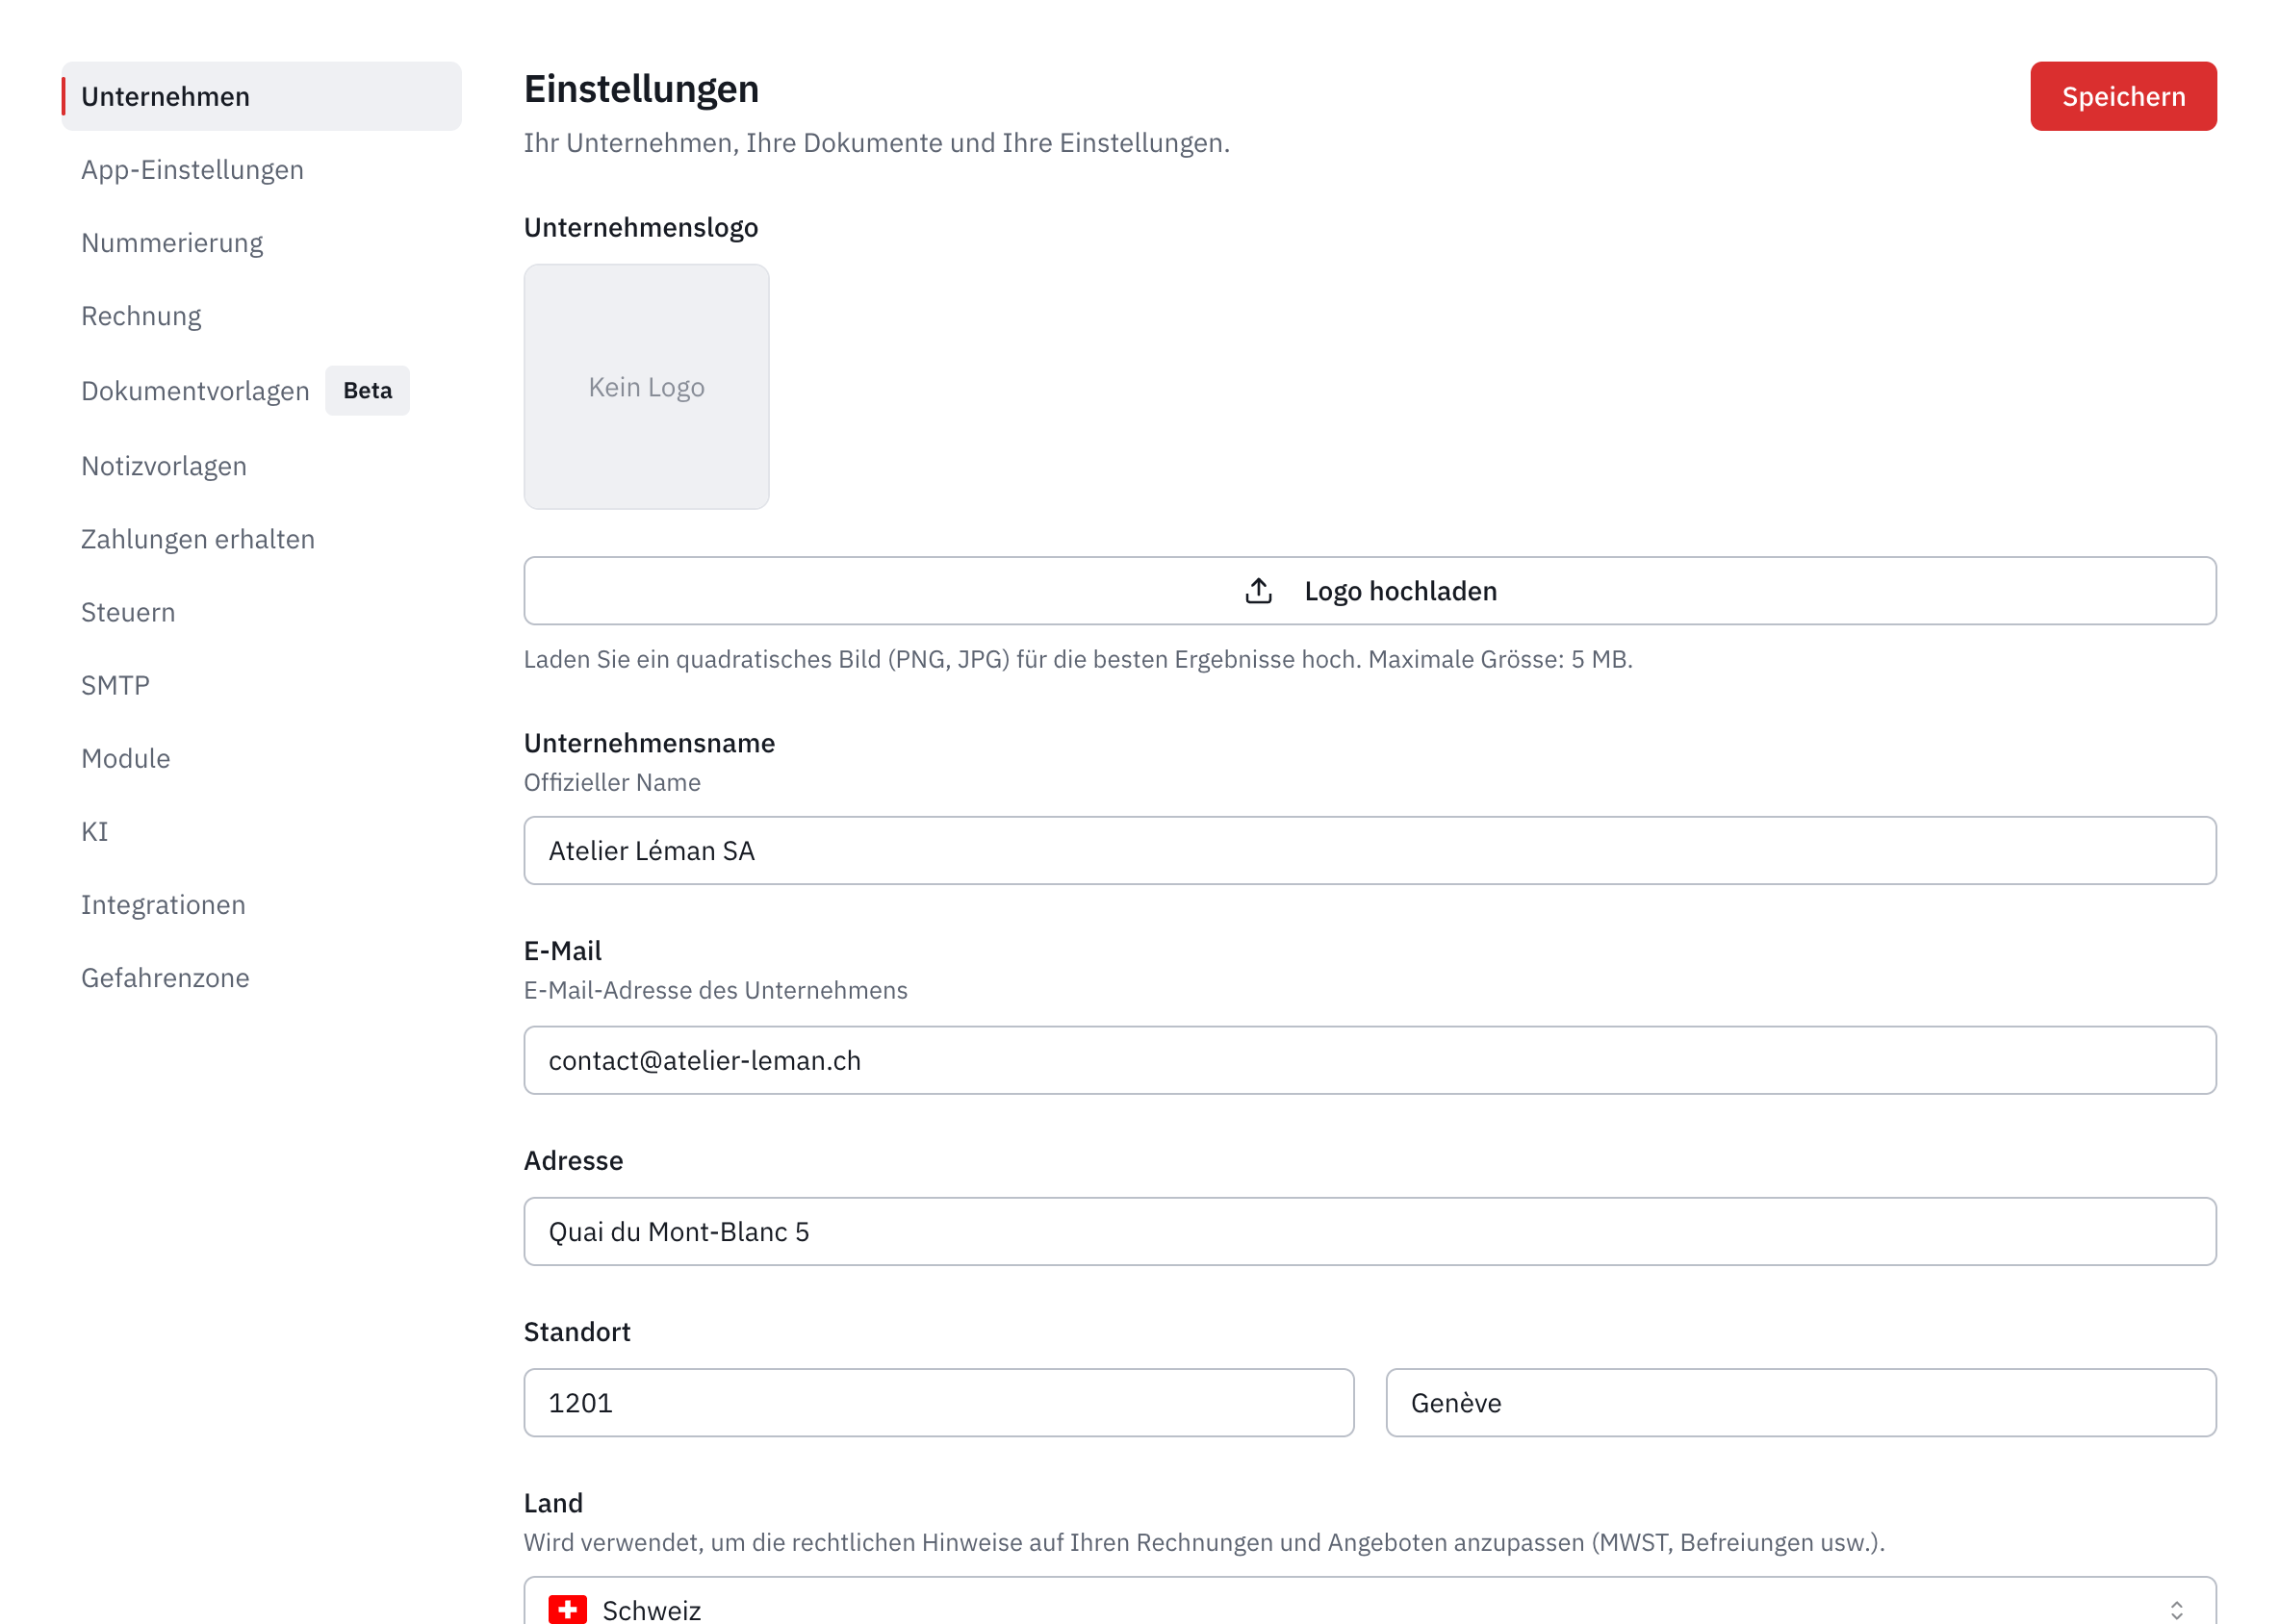Click the Beta badge next to Dokumentvorlagen
The height and width of the screenshot is (1624, 2279).
367,391
